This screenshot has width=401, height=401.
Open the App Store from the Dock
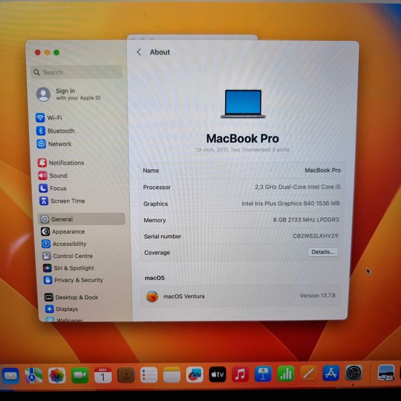[x=331, y=373]
